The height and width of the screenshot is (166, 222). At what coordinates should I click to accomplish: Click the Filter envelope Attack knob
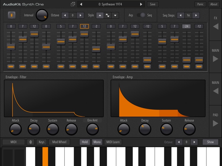pos(15,129)
